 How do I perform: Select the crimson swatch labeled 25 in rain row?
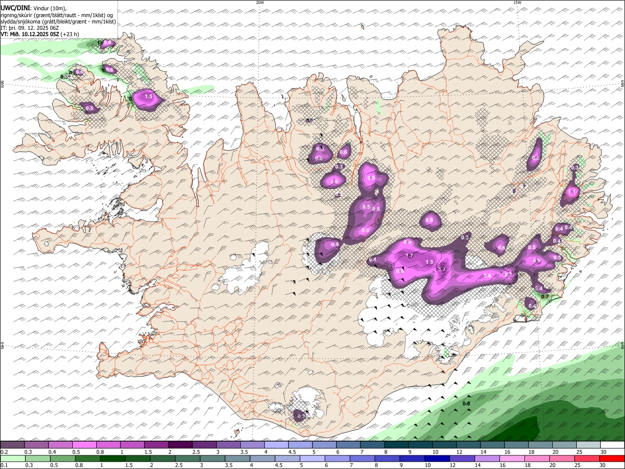click(586, 459)
